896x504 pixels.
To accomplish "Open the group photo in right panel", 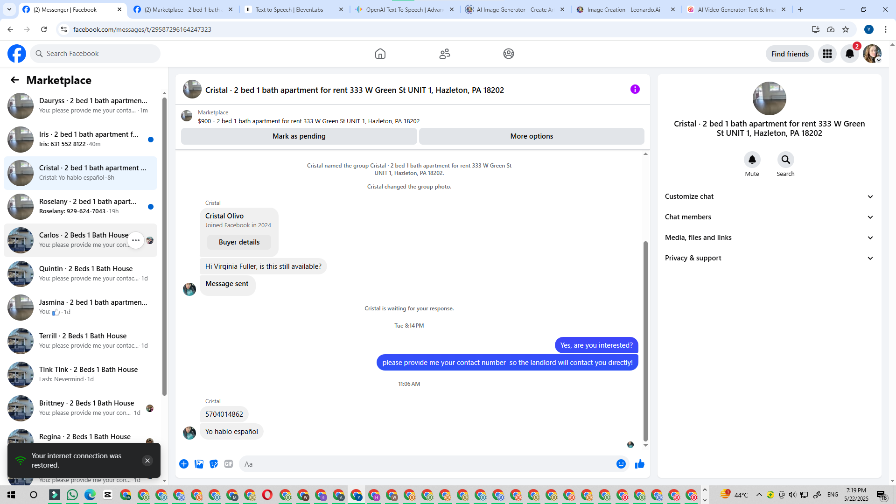I will tap(770, 98).
